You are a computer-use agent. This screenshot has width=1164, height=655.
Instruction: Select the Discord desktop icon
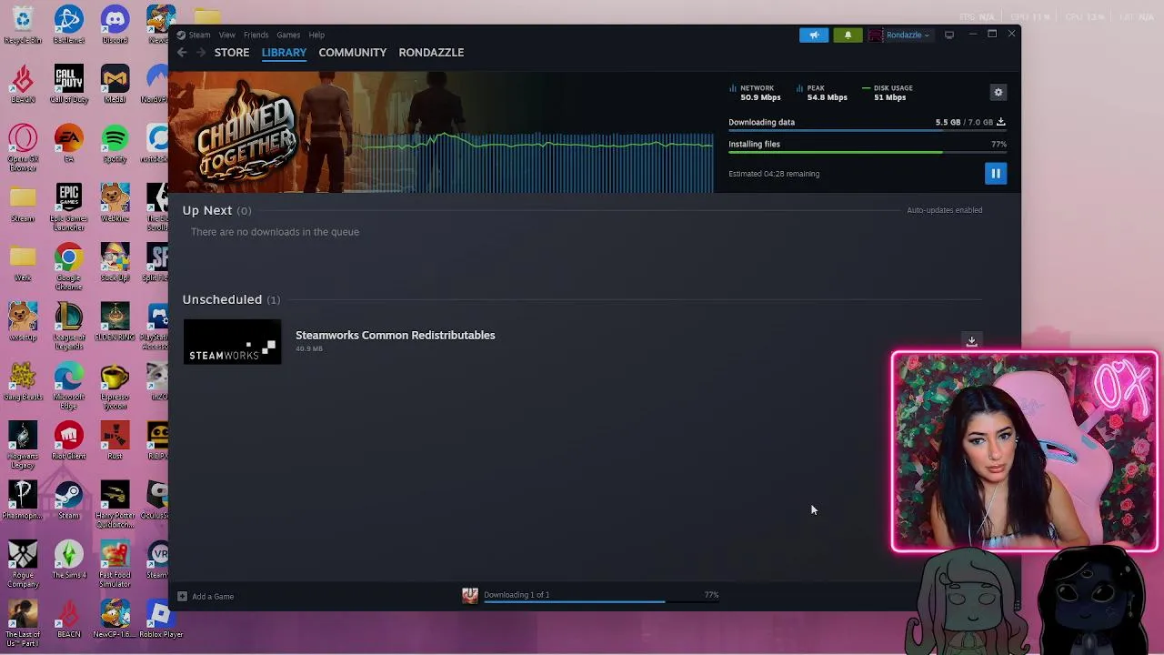coord(115,25)
